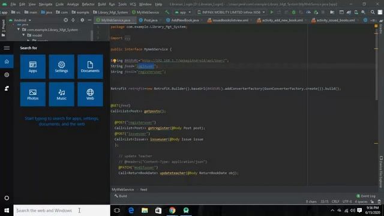Click the green Debug bug icon
Image resolution: width=384 pixels, height=216 pixels.
[x=293, y=12]
